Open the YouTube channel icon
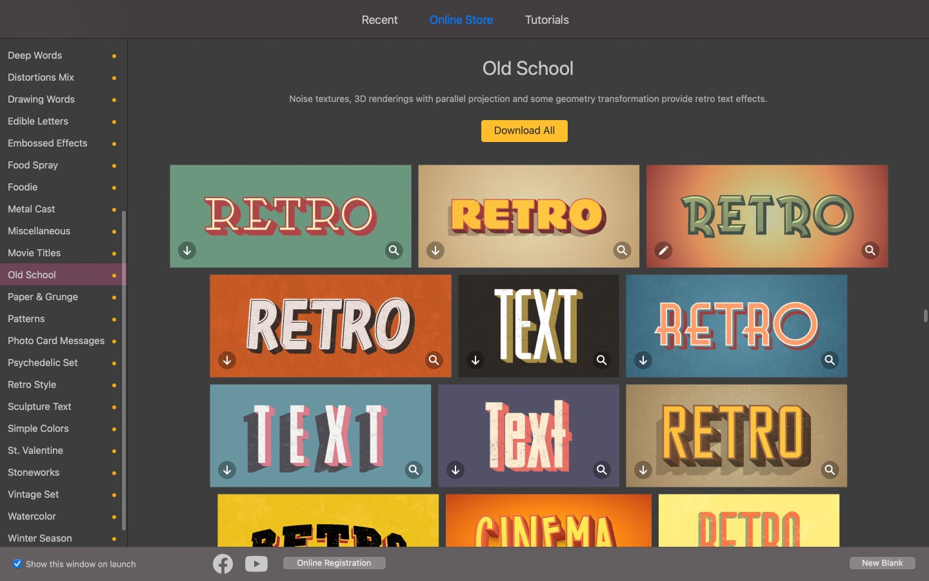The height and width of the screenshot is (581, 929). point(256,563)
